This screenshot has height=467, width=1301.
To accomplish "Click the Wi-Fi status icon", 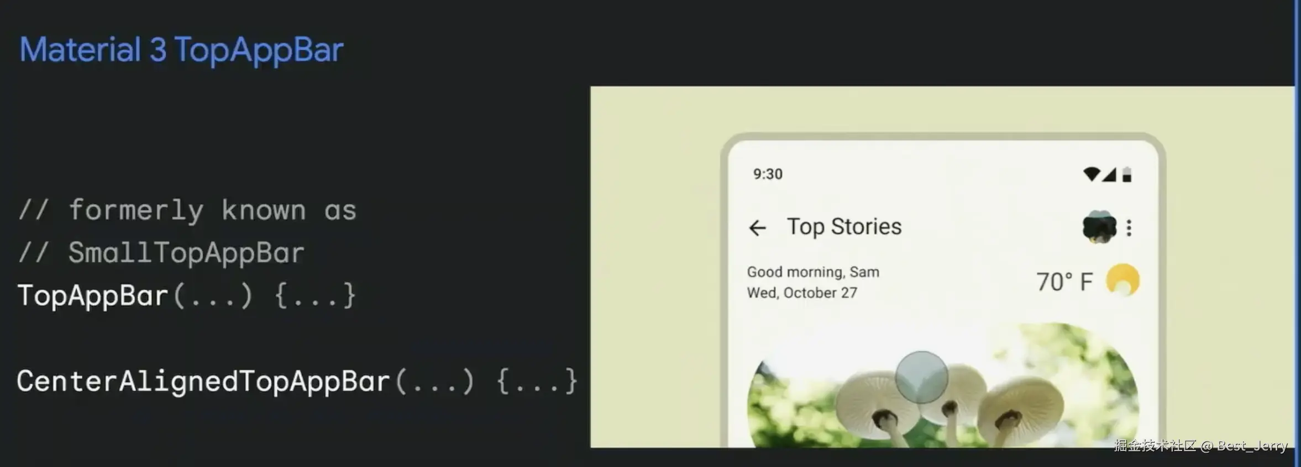I will click(x=1092, y=174).
